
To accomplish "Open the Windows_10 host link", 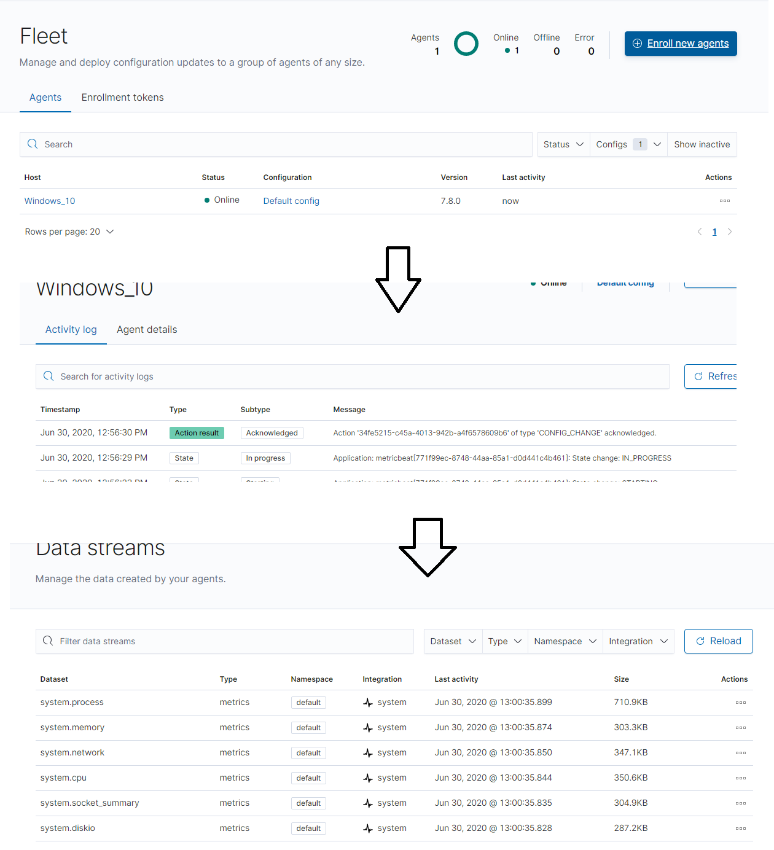I will click(x=50, y=201).
